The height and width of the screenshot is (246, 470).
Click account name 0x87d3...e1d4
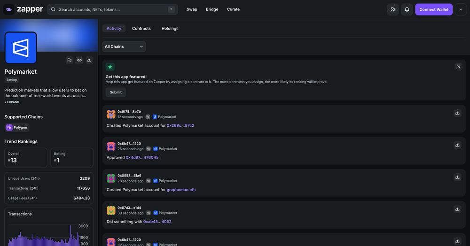(130, 208)
